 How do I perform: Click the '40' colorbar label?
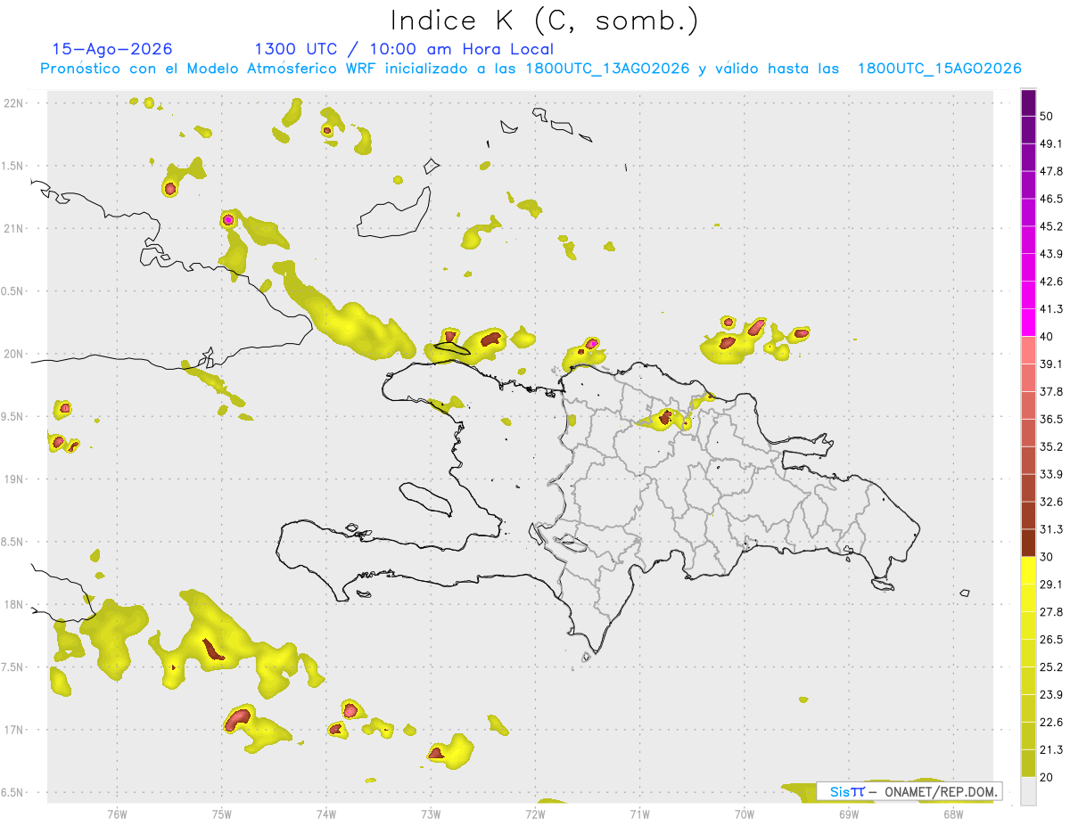[x=1047, y=337]
